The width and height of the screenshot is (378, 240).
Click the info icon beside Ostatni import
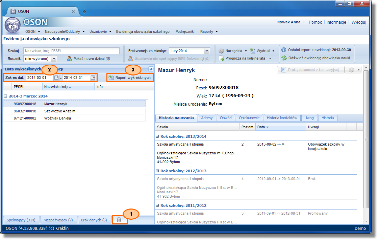tap(284, 50)
